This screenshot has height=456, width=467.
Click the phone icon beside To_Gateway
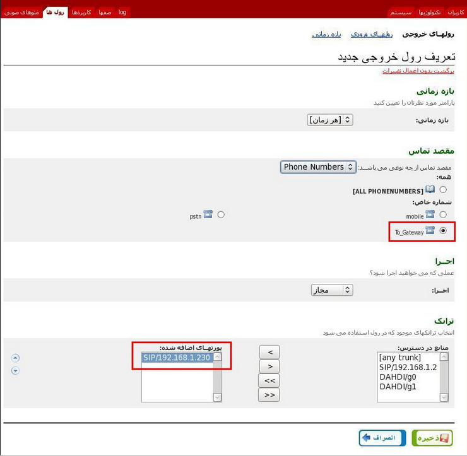430,231
